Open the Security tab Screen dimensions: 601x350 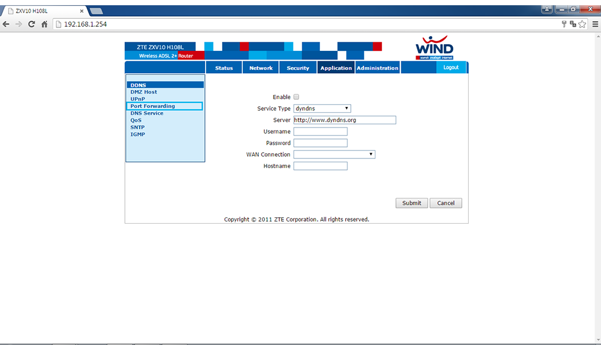pos(298,68)
